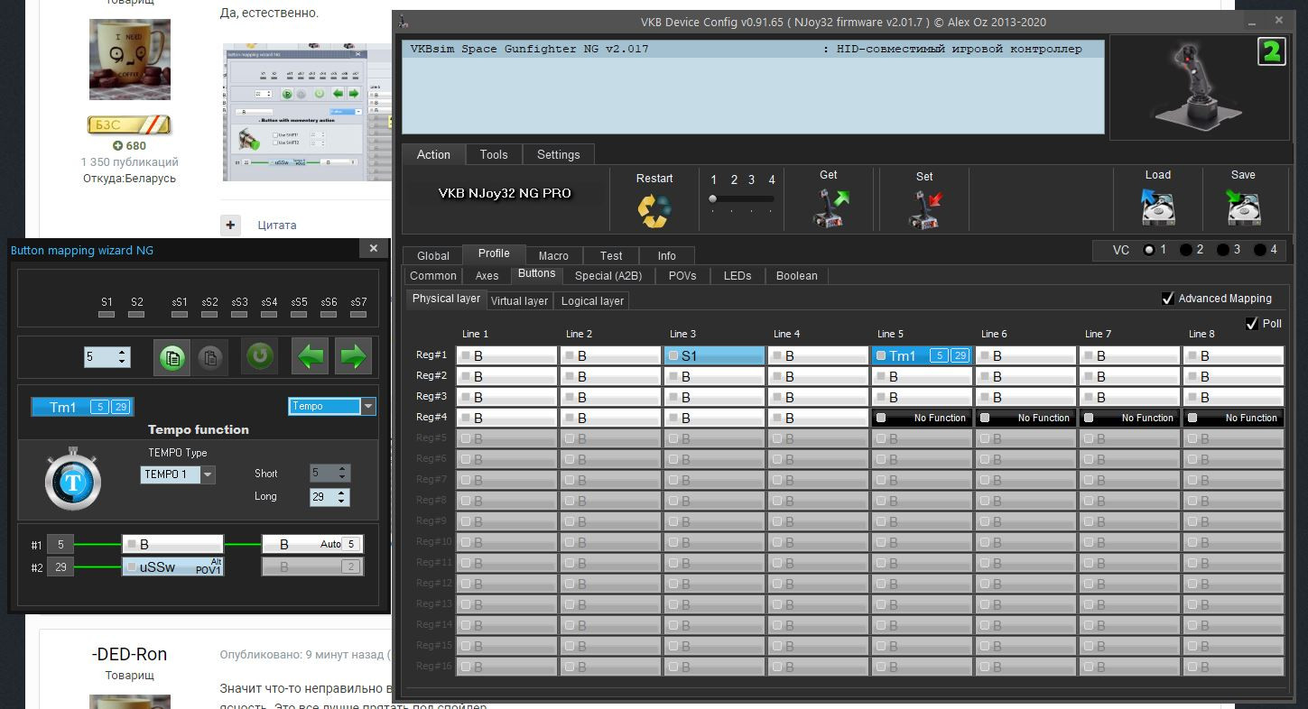
Task: Toggle the Advanced Mapping checkbox
Action: click(1168, 299)
